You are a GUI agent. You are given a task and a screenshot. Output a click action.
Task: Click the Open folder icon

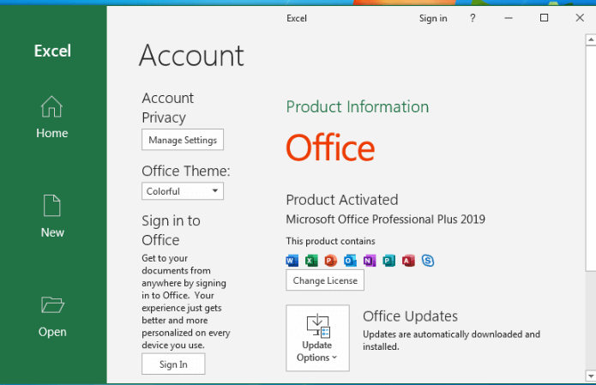[52, 304]
